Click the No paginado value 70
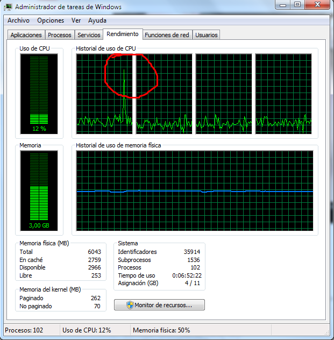 click(97, 306)
